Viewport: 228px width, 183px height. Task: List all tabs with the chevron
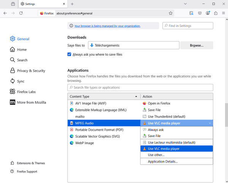tap(185, 4)
